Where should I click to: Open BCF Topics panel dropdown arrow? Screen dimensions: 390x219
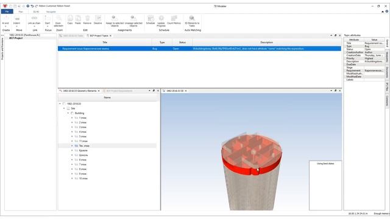point(331,35)
